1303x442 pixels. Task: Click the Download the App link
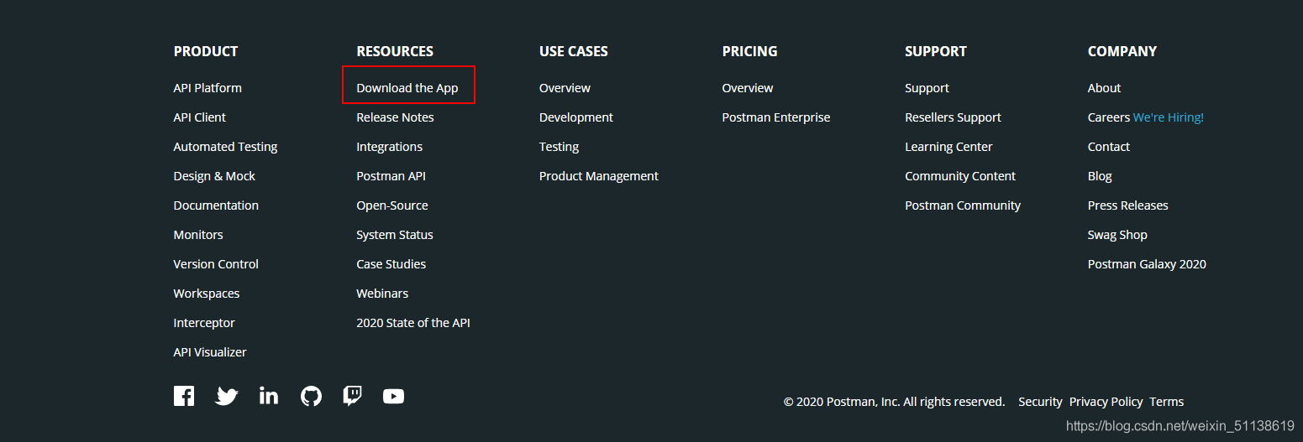(x=407, y=88)
